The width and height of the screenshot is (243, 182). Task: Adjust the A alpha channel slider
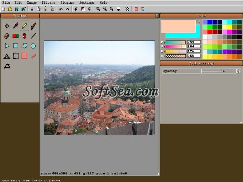pos(175,56)
